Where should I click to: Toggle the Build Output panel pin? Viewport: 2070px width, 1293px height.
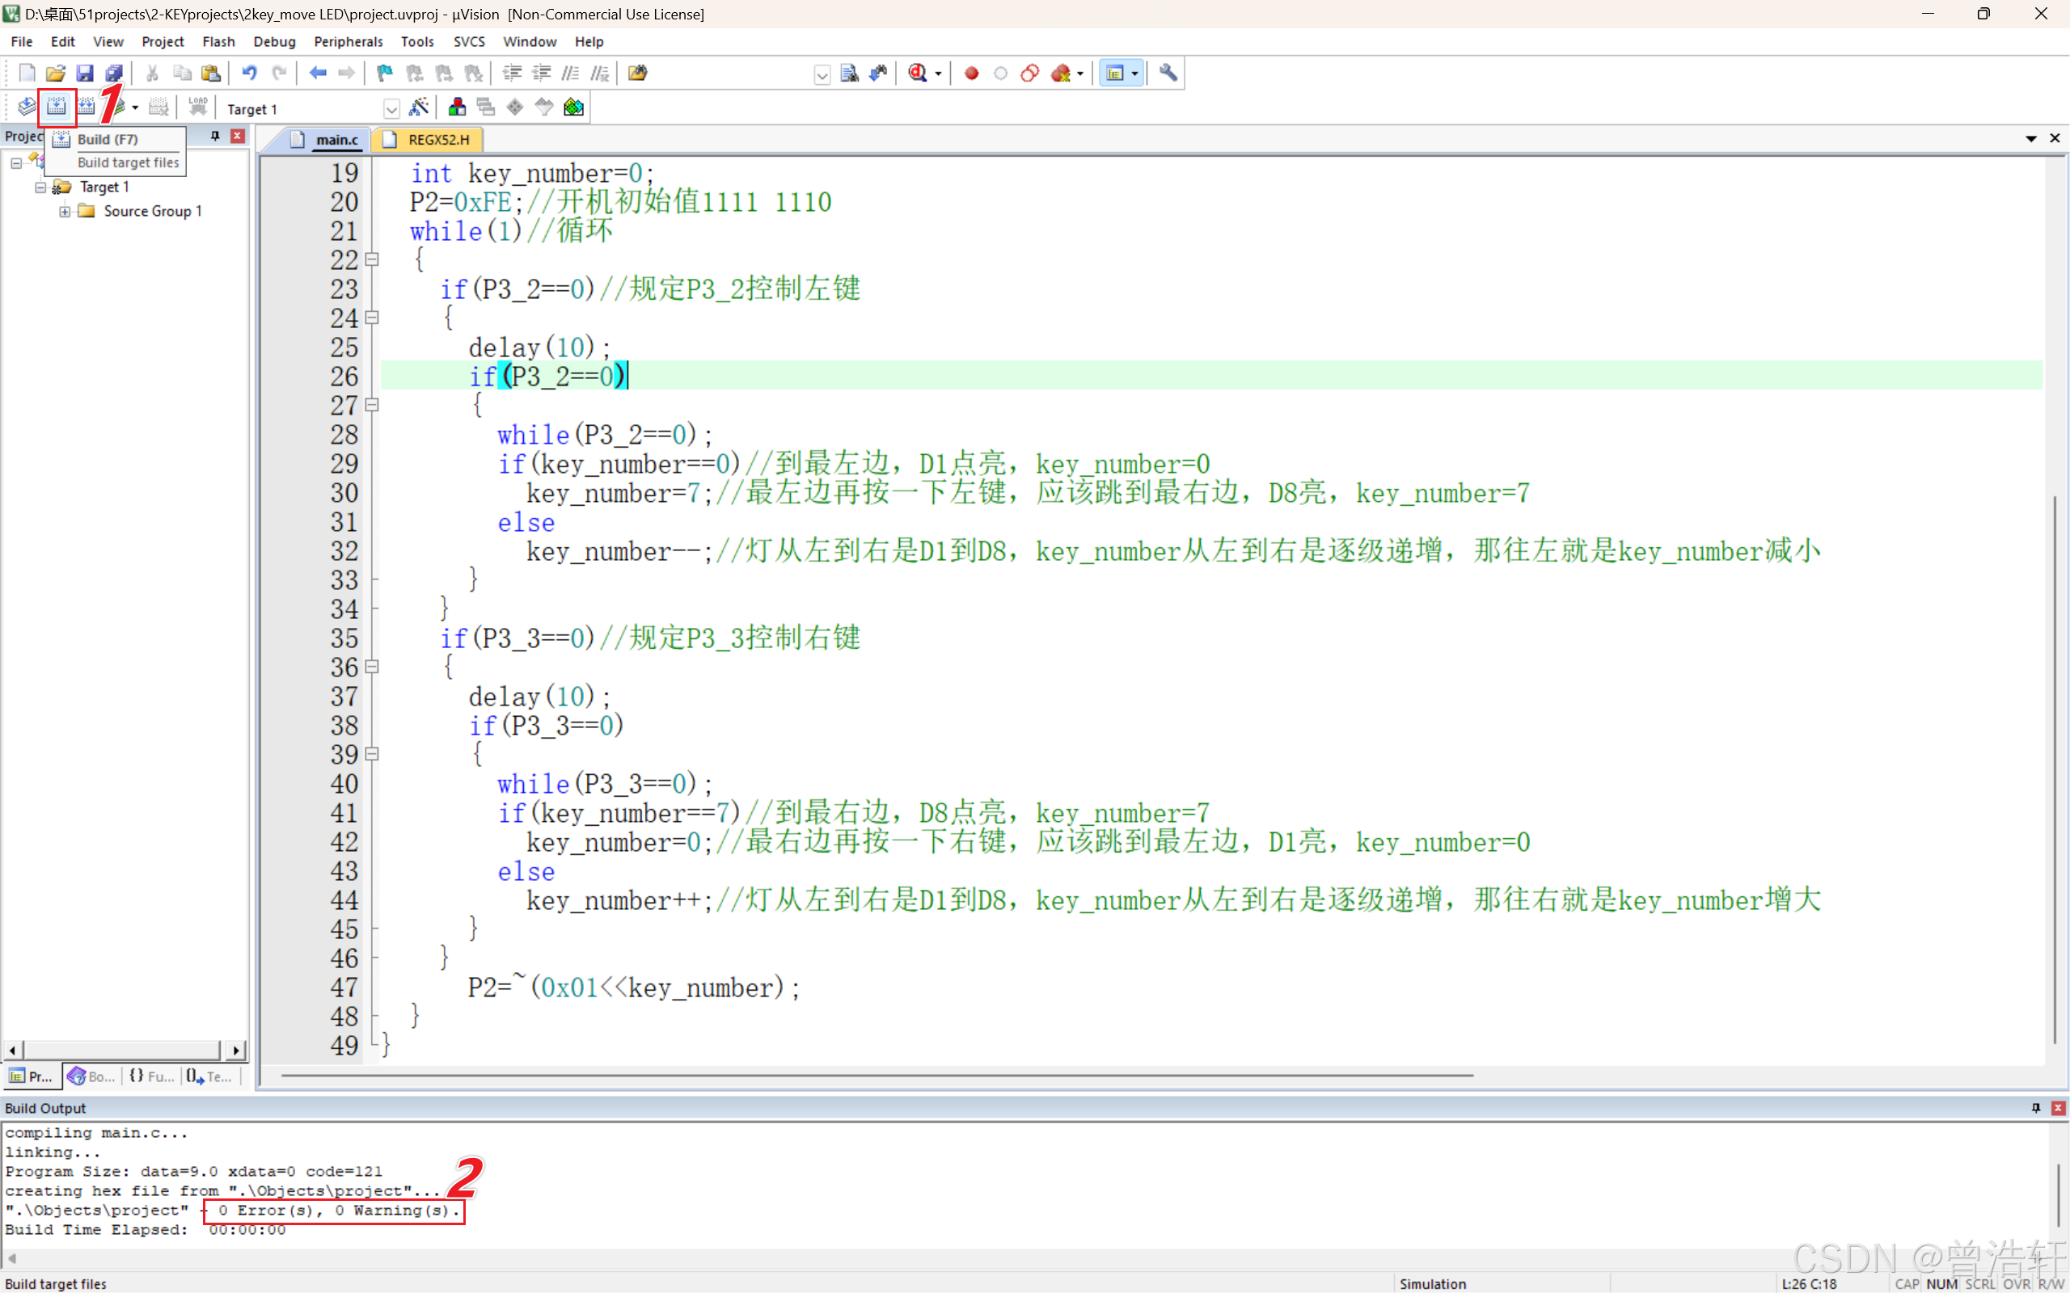point(2036,1107)
